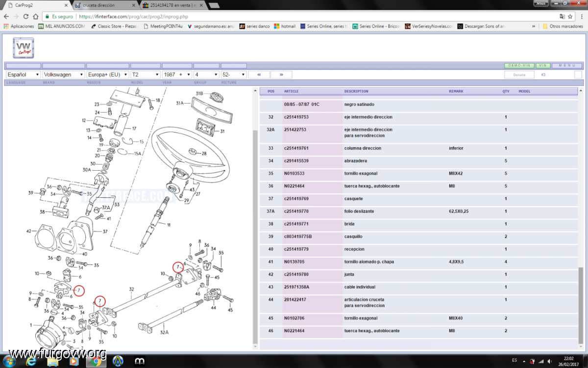Bookmark this page with the star icon
Viewport: 588px width, 368px height.
pyautogui.click(x=571, y=16)
